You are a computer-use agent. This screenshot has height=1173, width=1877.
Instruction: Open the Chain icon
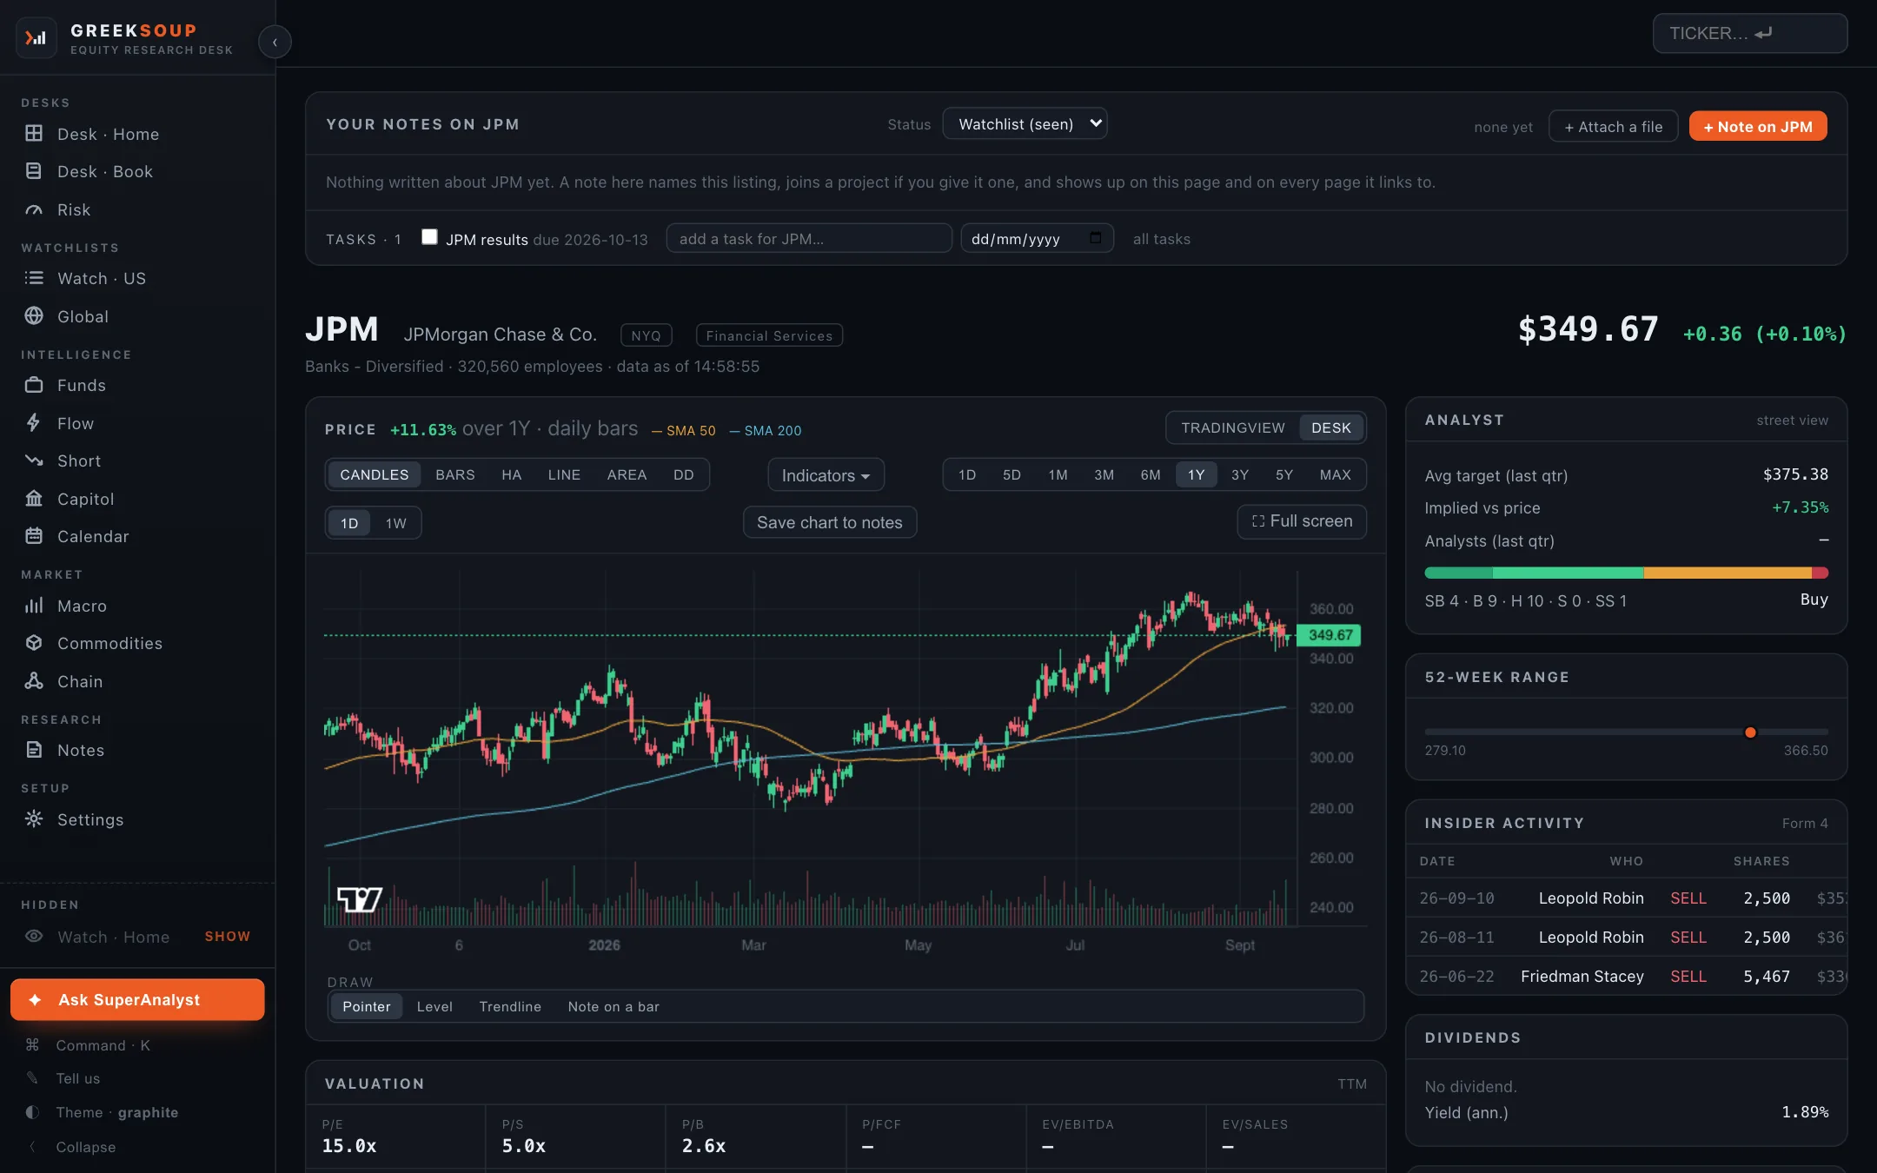pos(34,681)
